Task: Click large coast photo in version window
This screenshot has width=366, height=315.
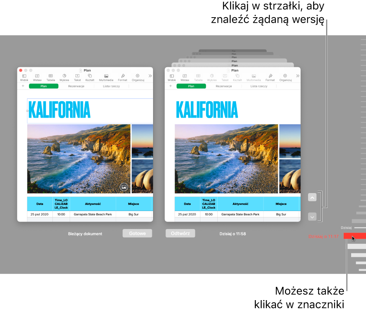Action: click(226, 159)
